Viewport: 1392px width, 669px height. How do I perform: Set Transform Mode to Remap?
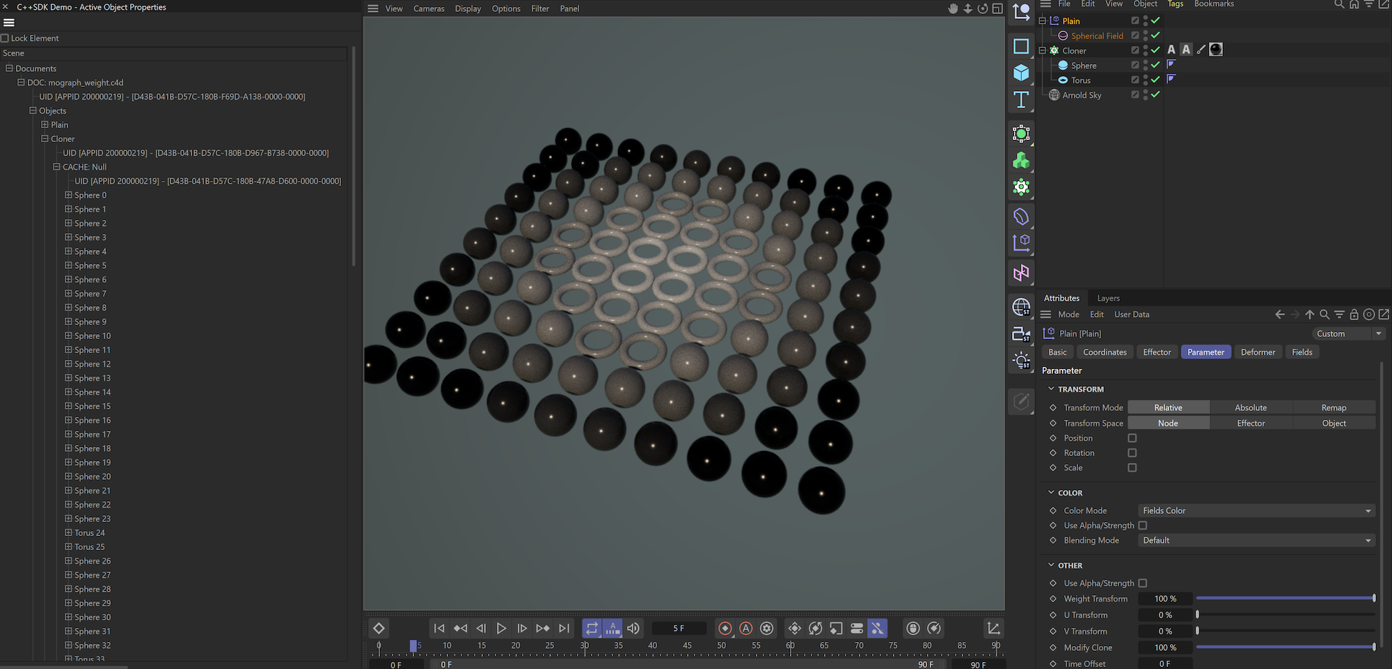(1334, 408)
